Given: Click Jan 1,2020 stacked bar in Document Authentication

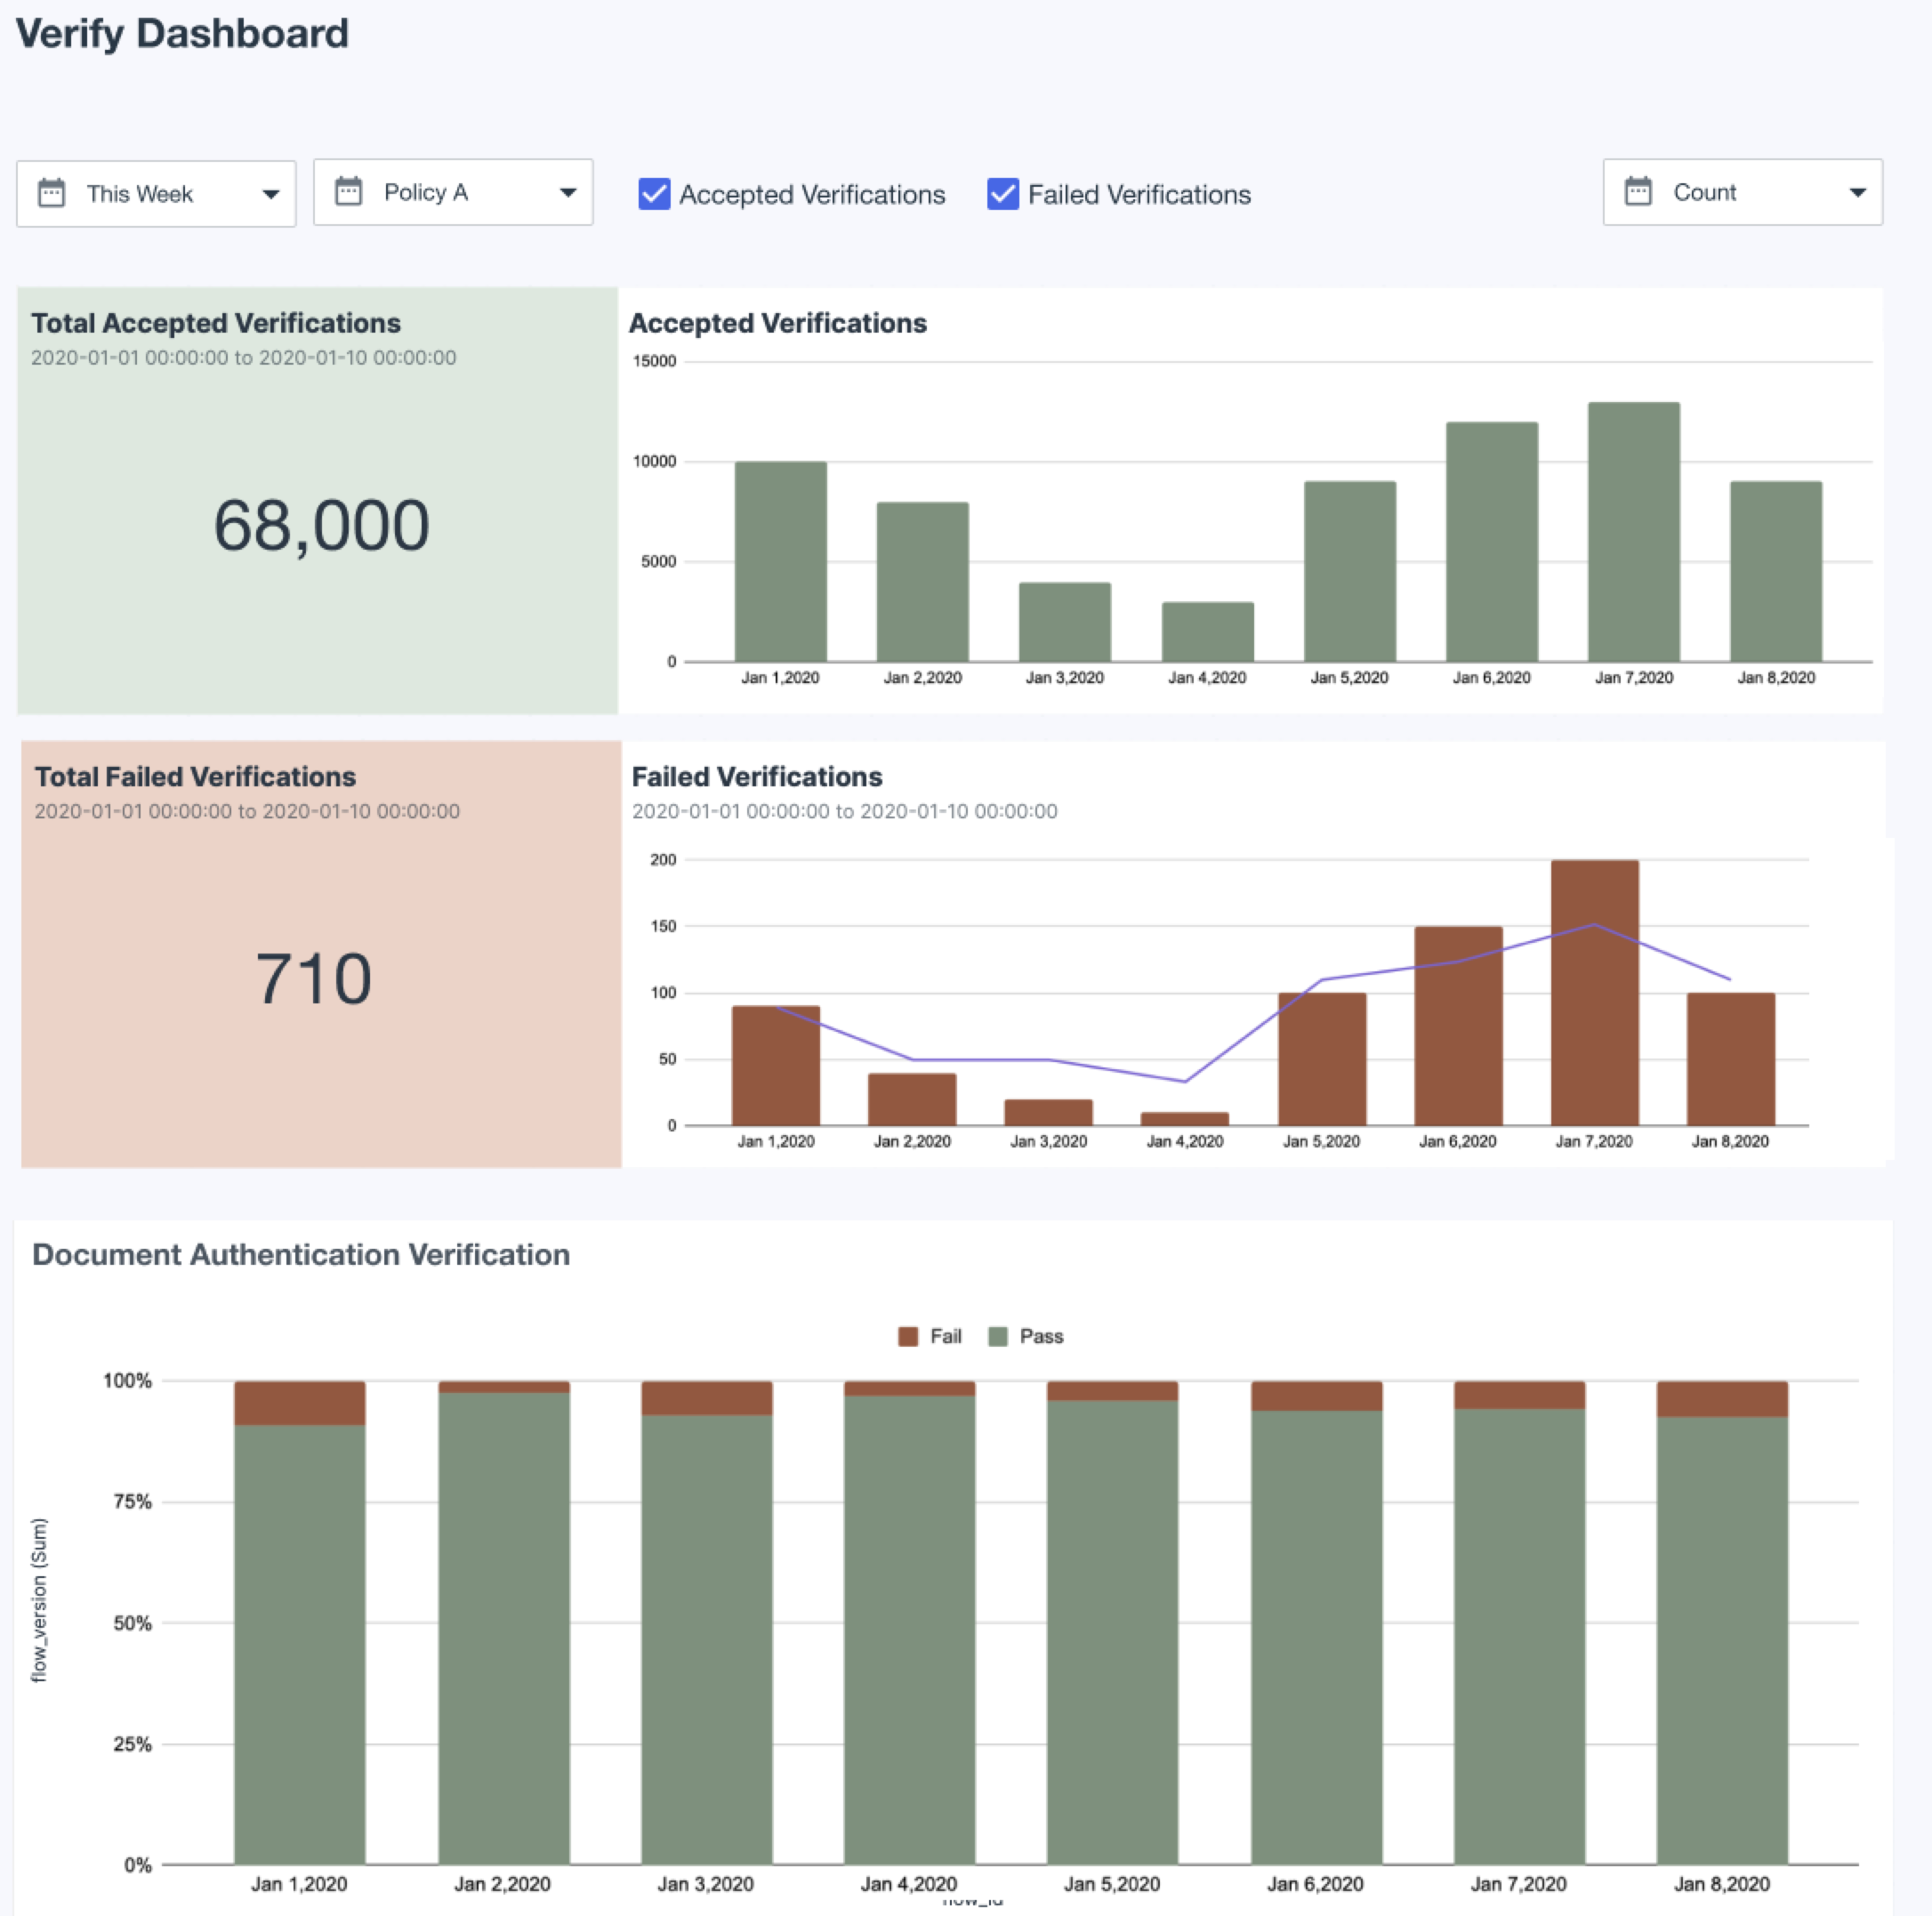Looking at the screenshot, I should tap(299, 1622).
